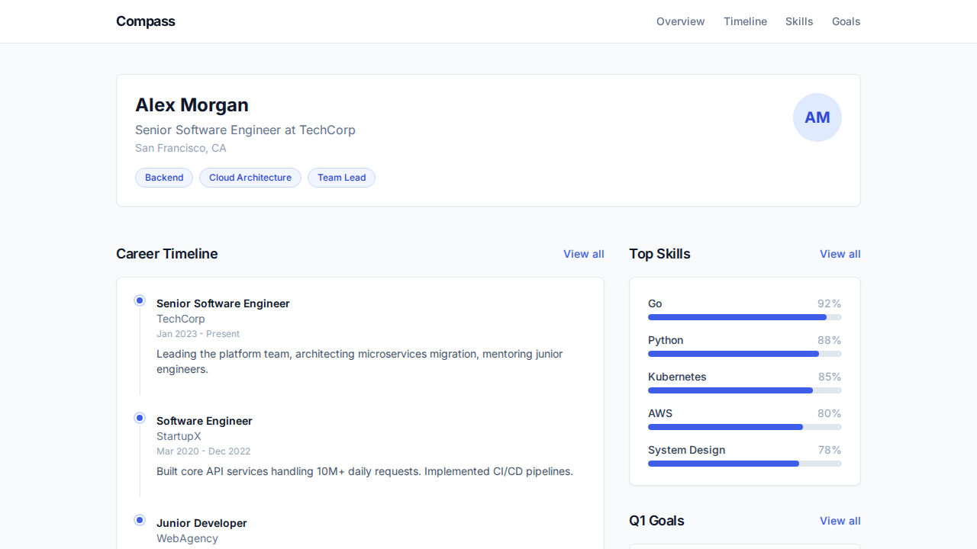
Task: Open the Overview nav item
Action: (x=680, y=21)
